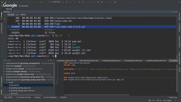Expand joda-fraction project node

coord(4,69)
